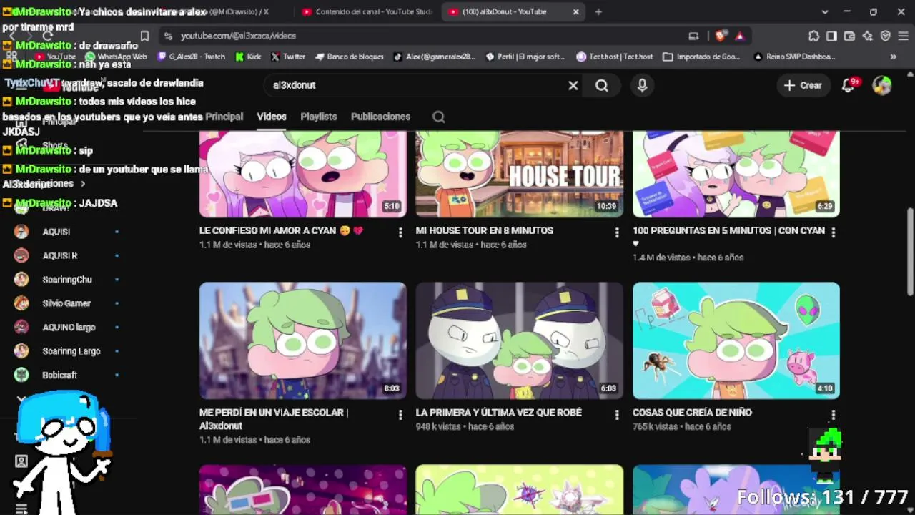Click the address bar URL field
The height and width of the screenshot is (515, 915).
click(x=422, y=36)
